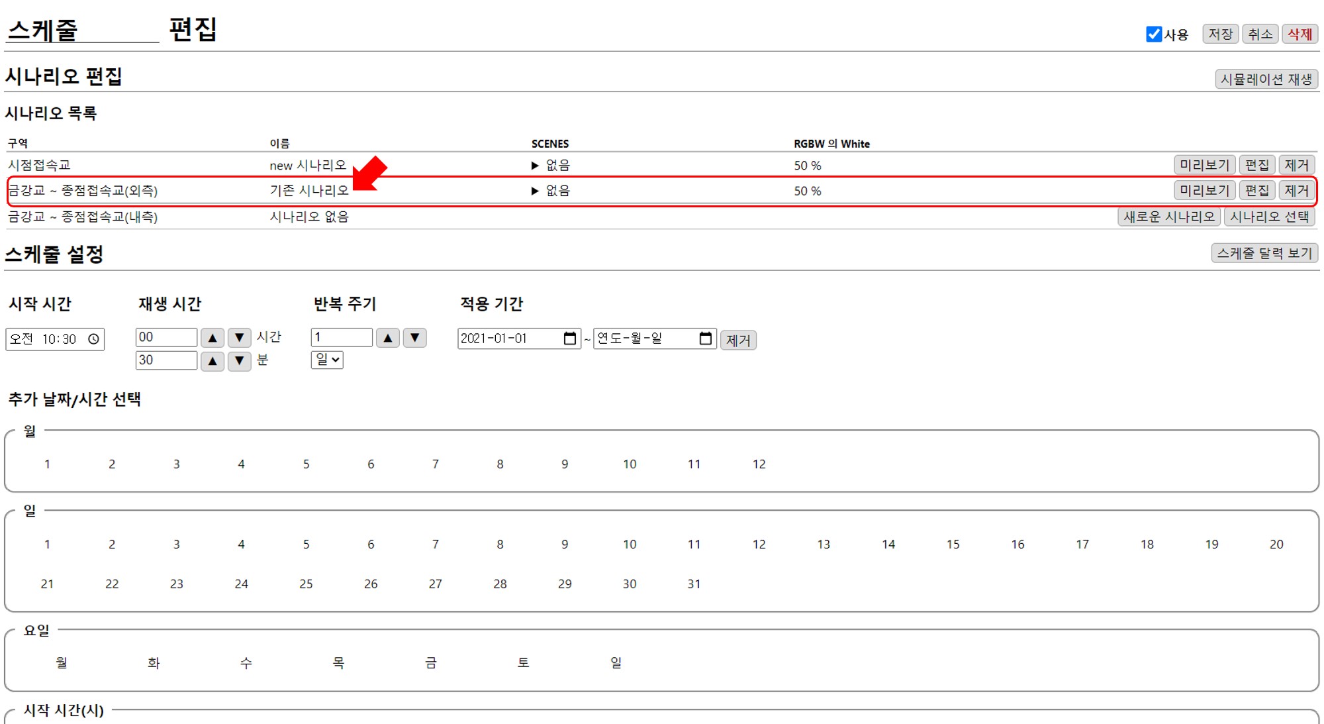Start 시뮬레이션 재생 playback

(x=1266, y=79)
